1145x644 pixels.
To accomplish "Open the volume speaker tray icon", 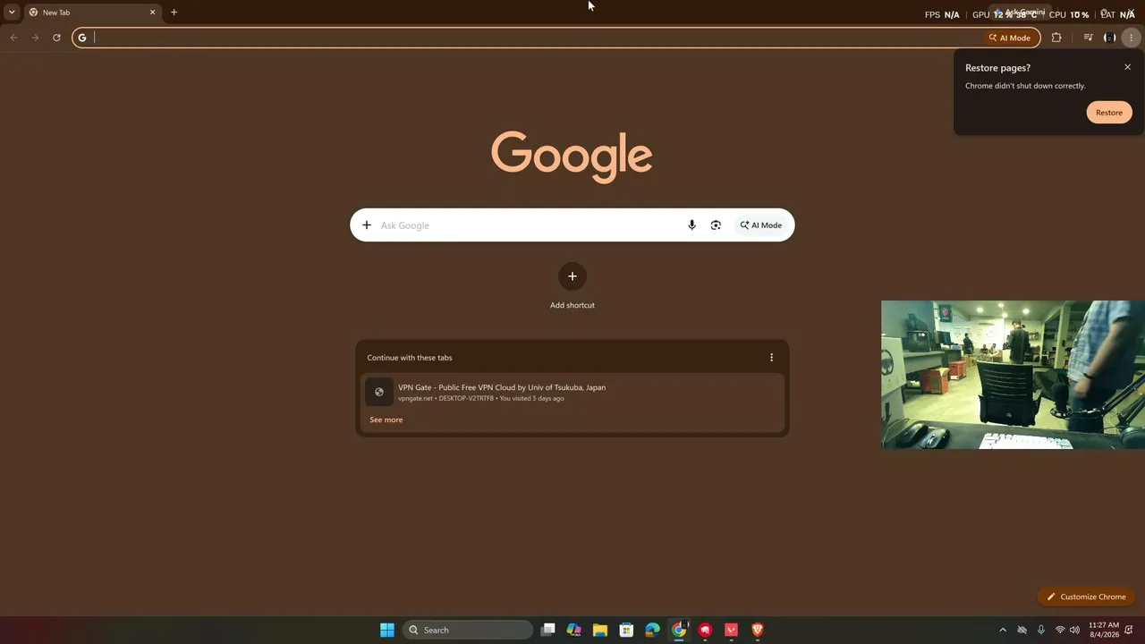I will (1074, 630).
